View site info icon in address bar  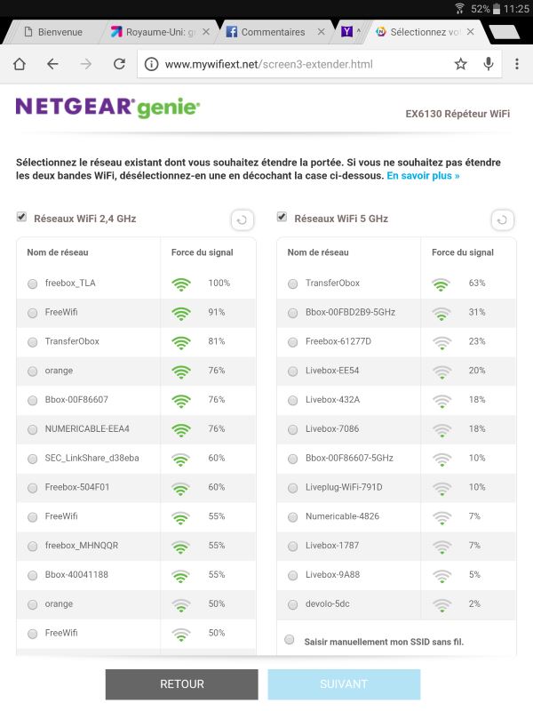click(x=151, y=64)
